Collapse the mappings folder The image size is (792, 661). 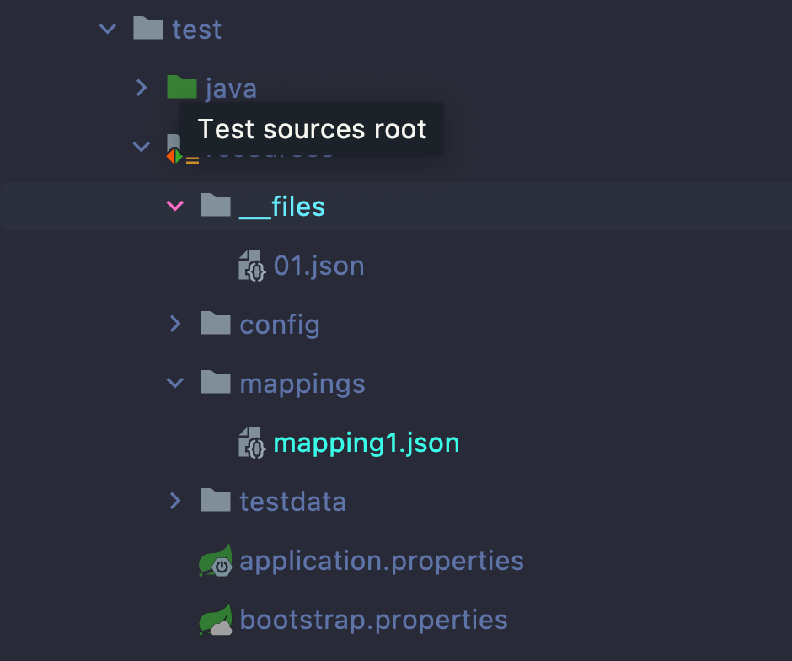175,384
